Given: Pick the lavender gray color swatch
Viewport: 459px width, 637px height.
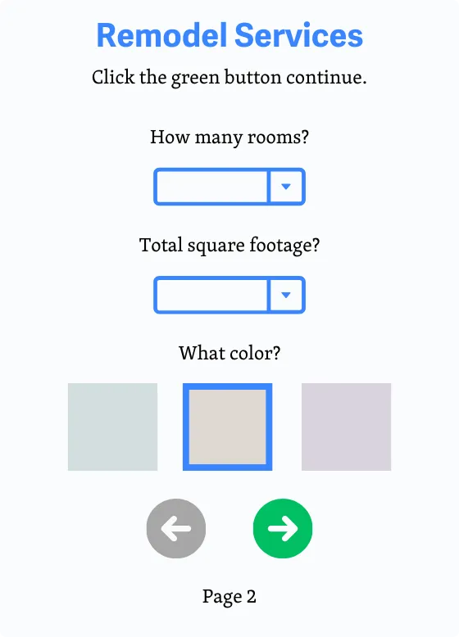Looking at the screenshot, I should [347, 427].
